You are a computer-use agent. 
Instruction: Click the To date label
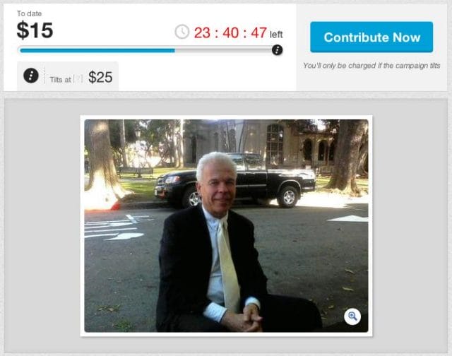(29, 13)
